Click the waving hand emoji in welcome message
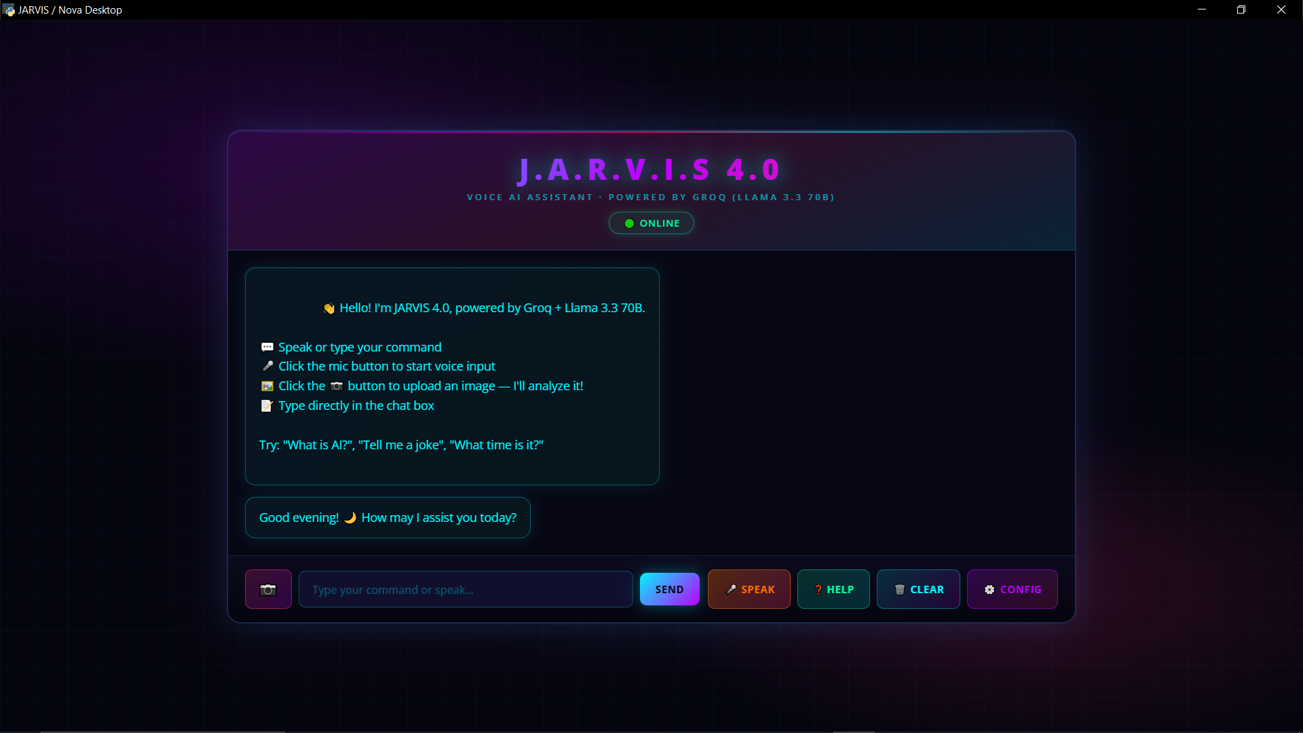This screenshot has width=1303, height=733. [x=329, y=308]
